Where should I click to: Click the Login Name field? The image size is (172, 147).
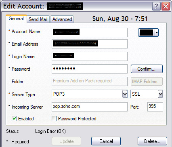90,56
